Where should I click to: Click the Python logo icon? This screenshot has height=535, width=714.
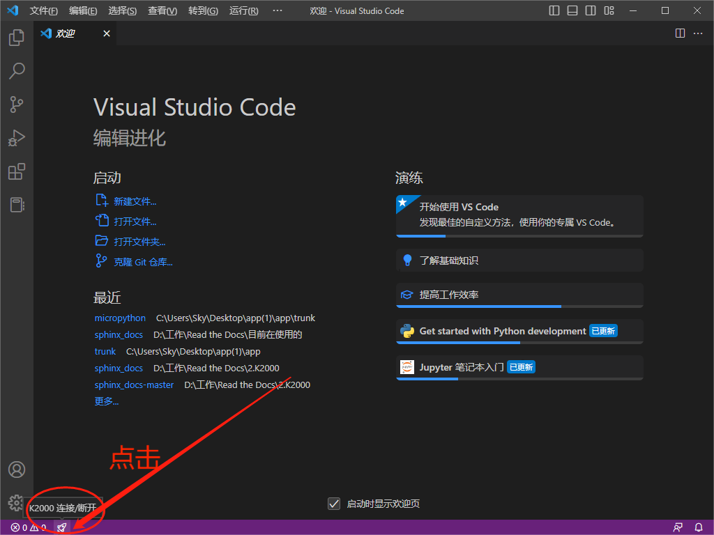(407, 331)
